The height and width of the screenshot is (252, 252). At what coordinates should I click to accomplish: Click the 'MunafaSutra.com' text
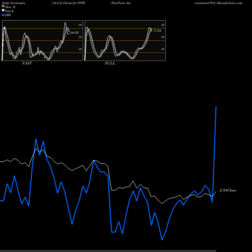point(229,3)
